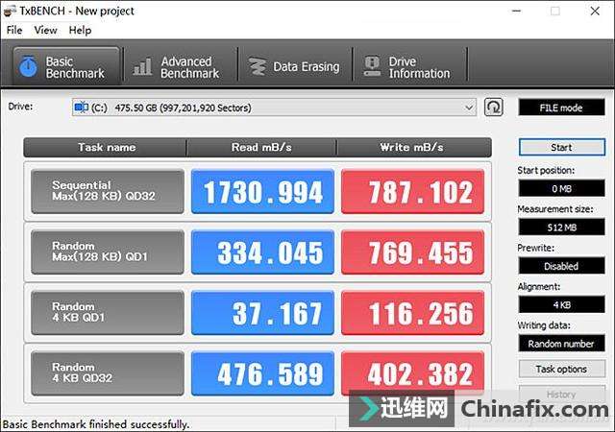Change Prewrite setting Disabled
The height and width of the screenshot is (432, 615).
coord(561,266)
